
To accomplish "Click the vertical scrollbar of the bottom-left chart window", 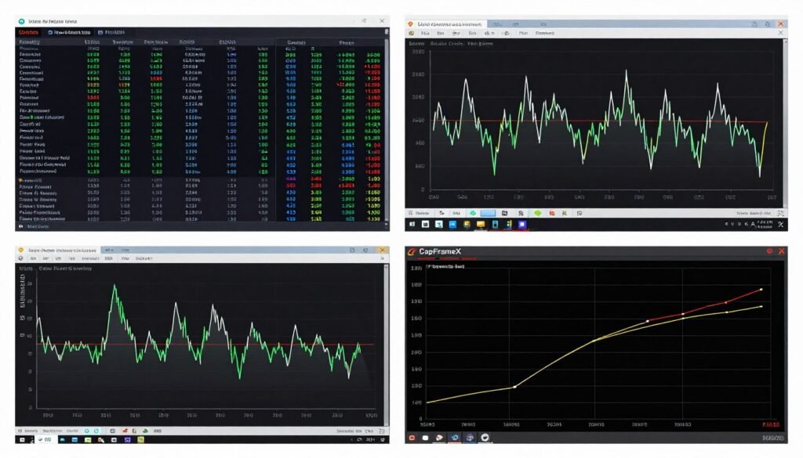I will point(386,345).
